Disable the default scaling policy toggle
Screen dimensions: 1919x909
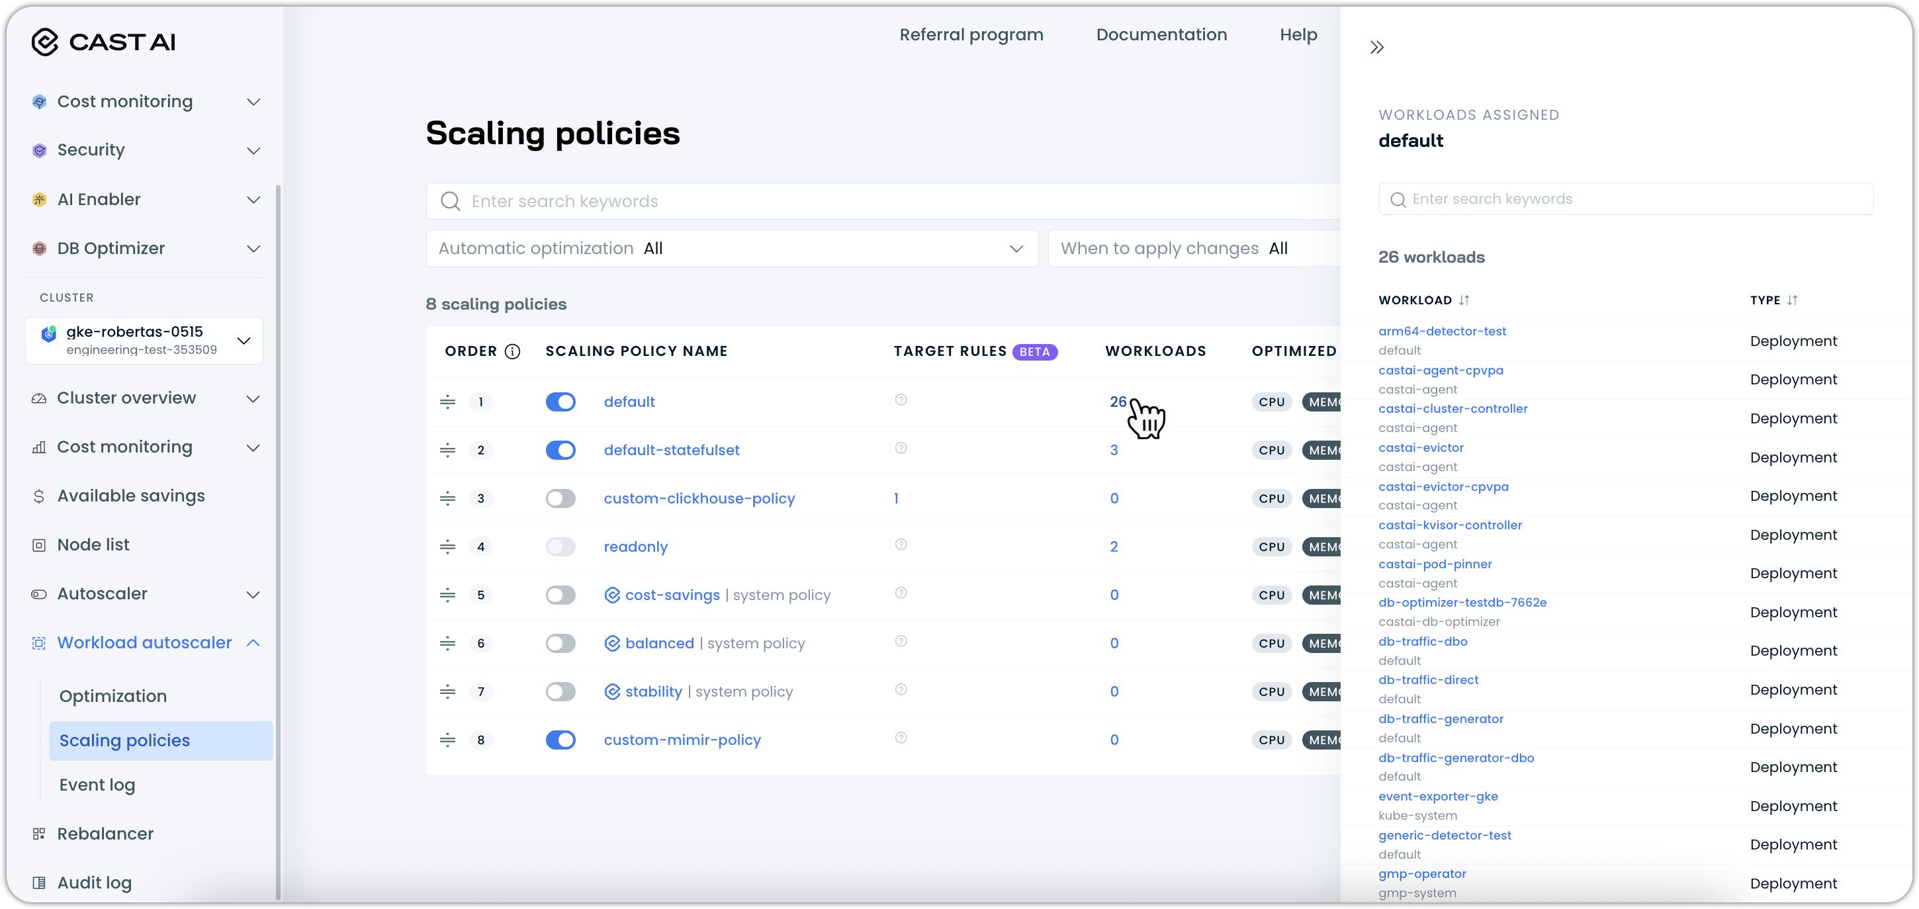tap(560, 402)
